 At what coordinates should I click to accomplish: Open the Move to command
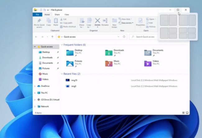82,23
